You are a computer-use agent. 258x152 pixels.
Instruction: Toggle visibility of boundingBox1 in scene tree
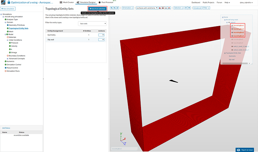pos(231,25)
